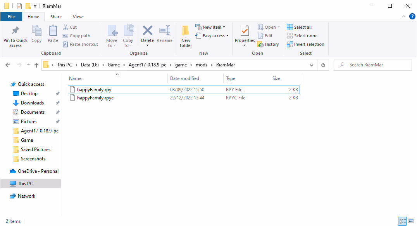
Task: Navigate to Data (D:) breadcrumb
Action: point(90,65)
